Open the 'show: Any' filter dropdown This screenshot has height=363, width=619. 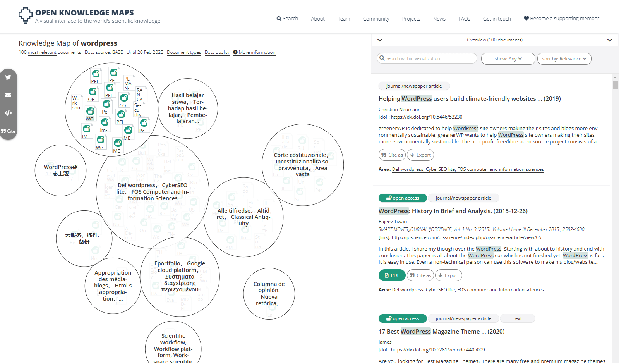pos(508,59)
